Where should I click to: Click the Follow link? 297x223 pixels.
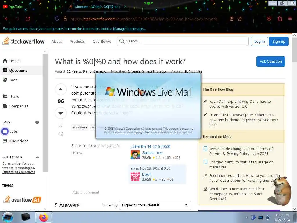coord(77,153)
